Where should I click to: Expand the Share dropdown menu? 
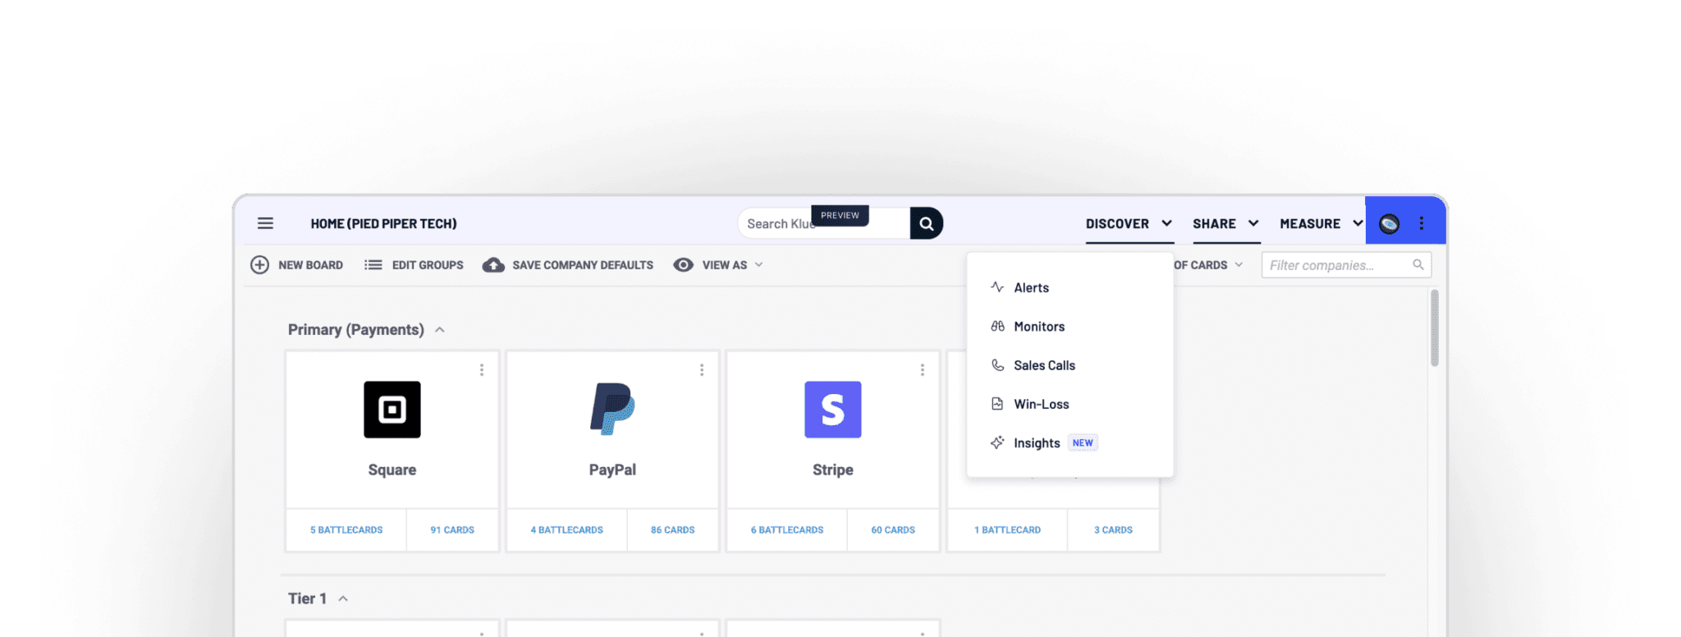coord(1226,223)
